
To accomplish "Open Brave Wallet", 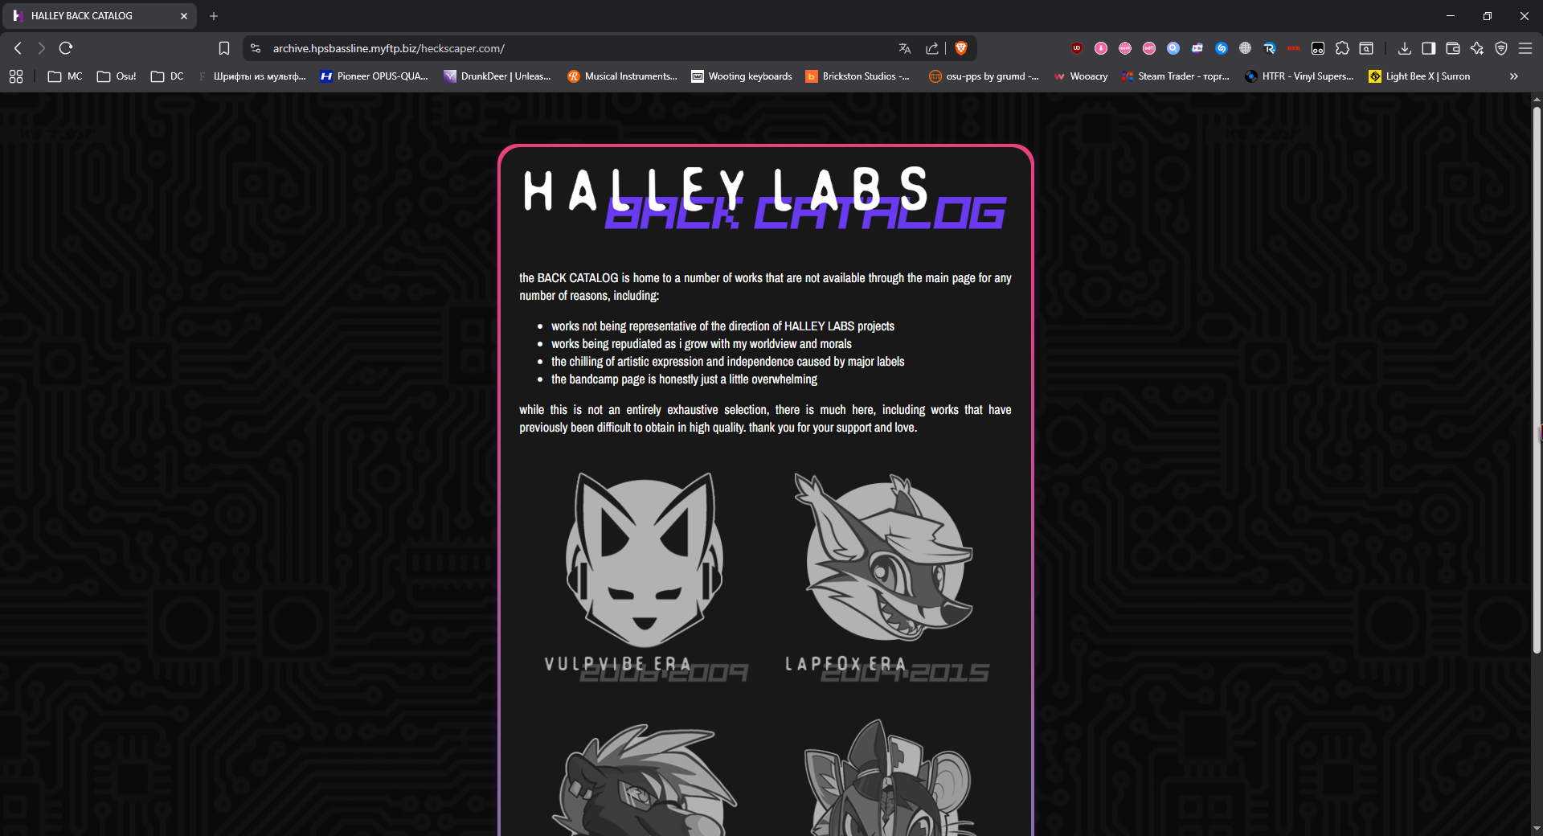I will 1452,48.
